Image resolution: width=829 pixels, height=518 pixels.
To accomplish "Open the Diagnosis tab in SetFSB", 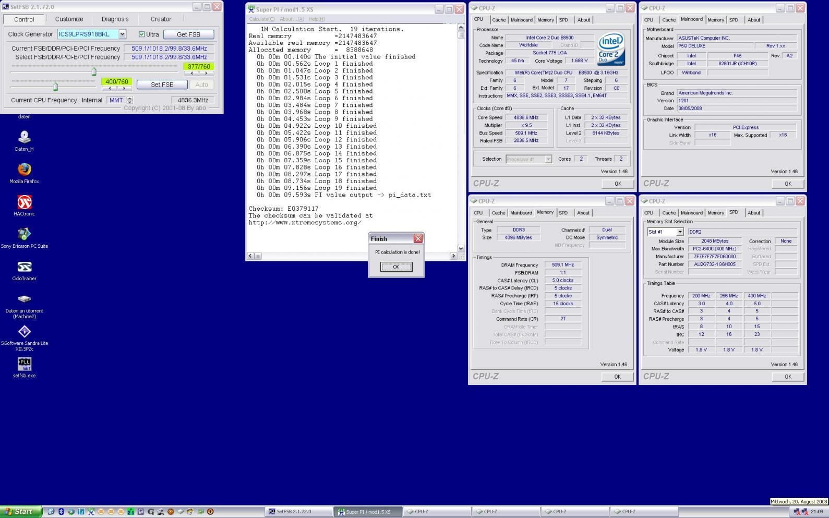I will click(115, 19).
